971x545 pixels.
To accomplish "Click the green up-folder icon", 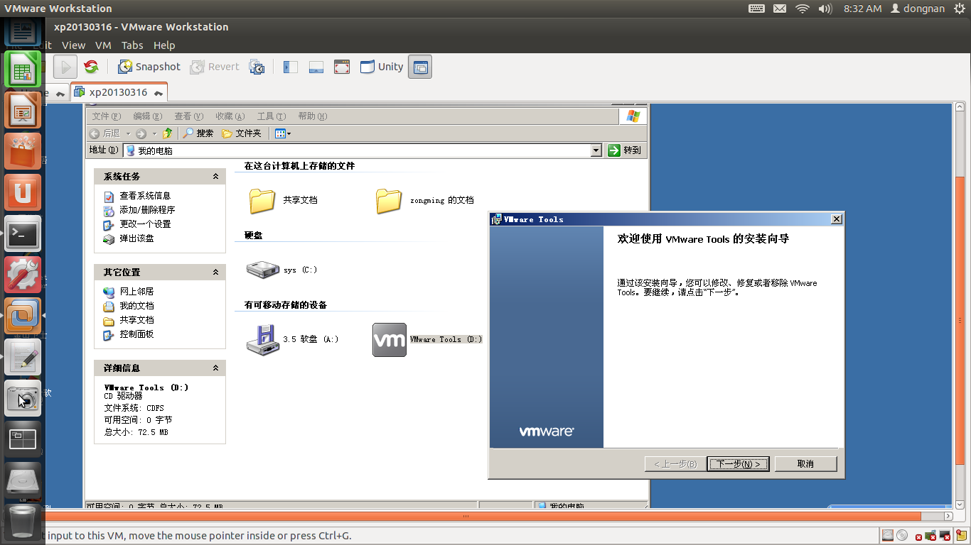I will coord(167,133).
